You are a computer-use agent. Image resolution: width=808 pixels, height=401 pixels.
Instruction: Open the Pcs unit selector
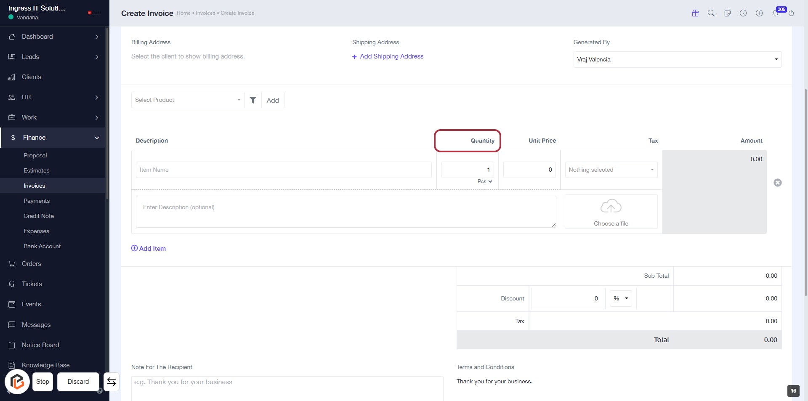pos(484,181)
